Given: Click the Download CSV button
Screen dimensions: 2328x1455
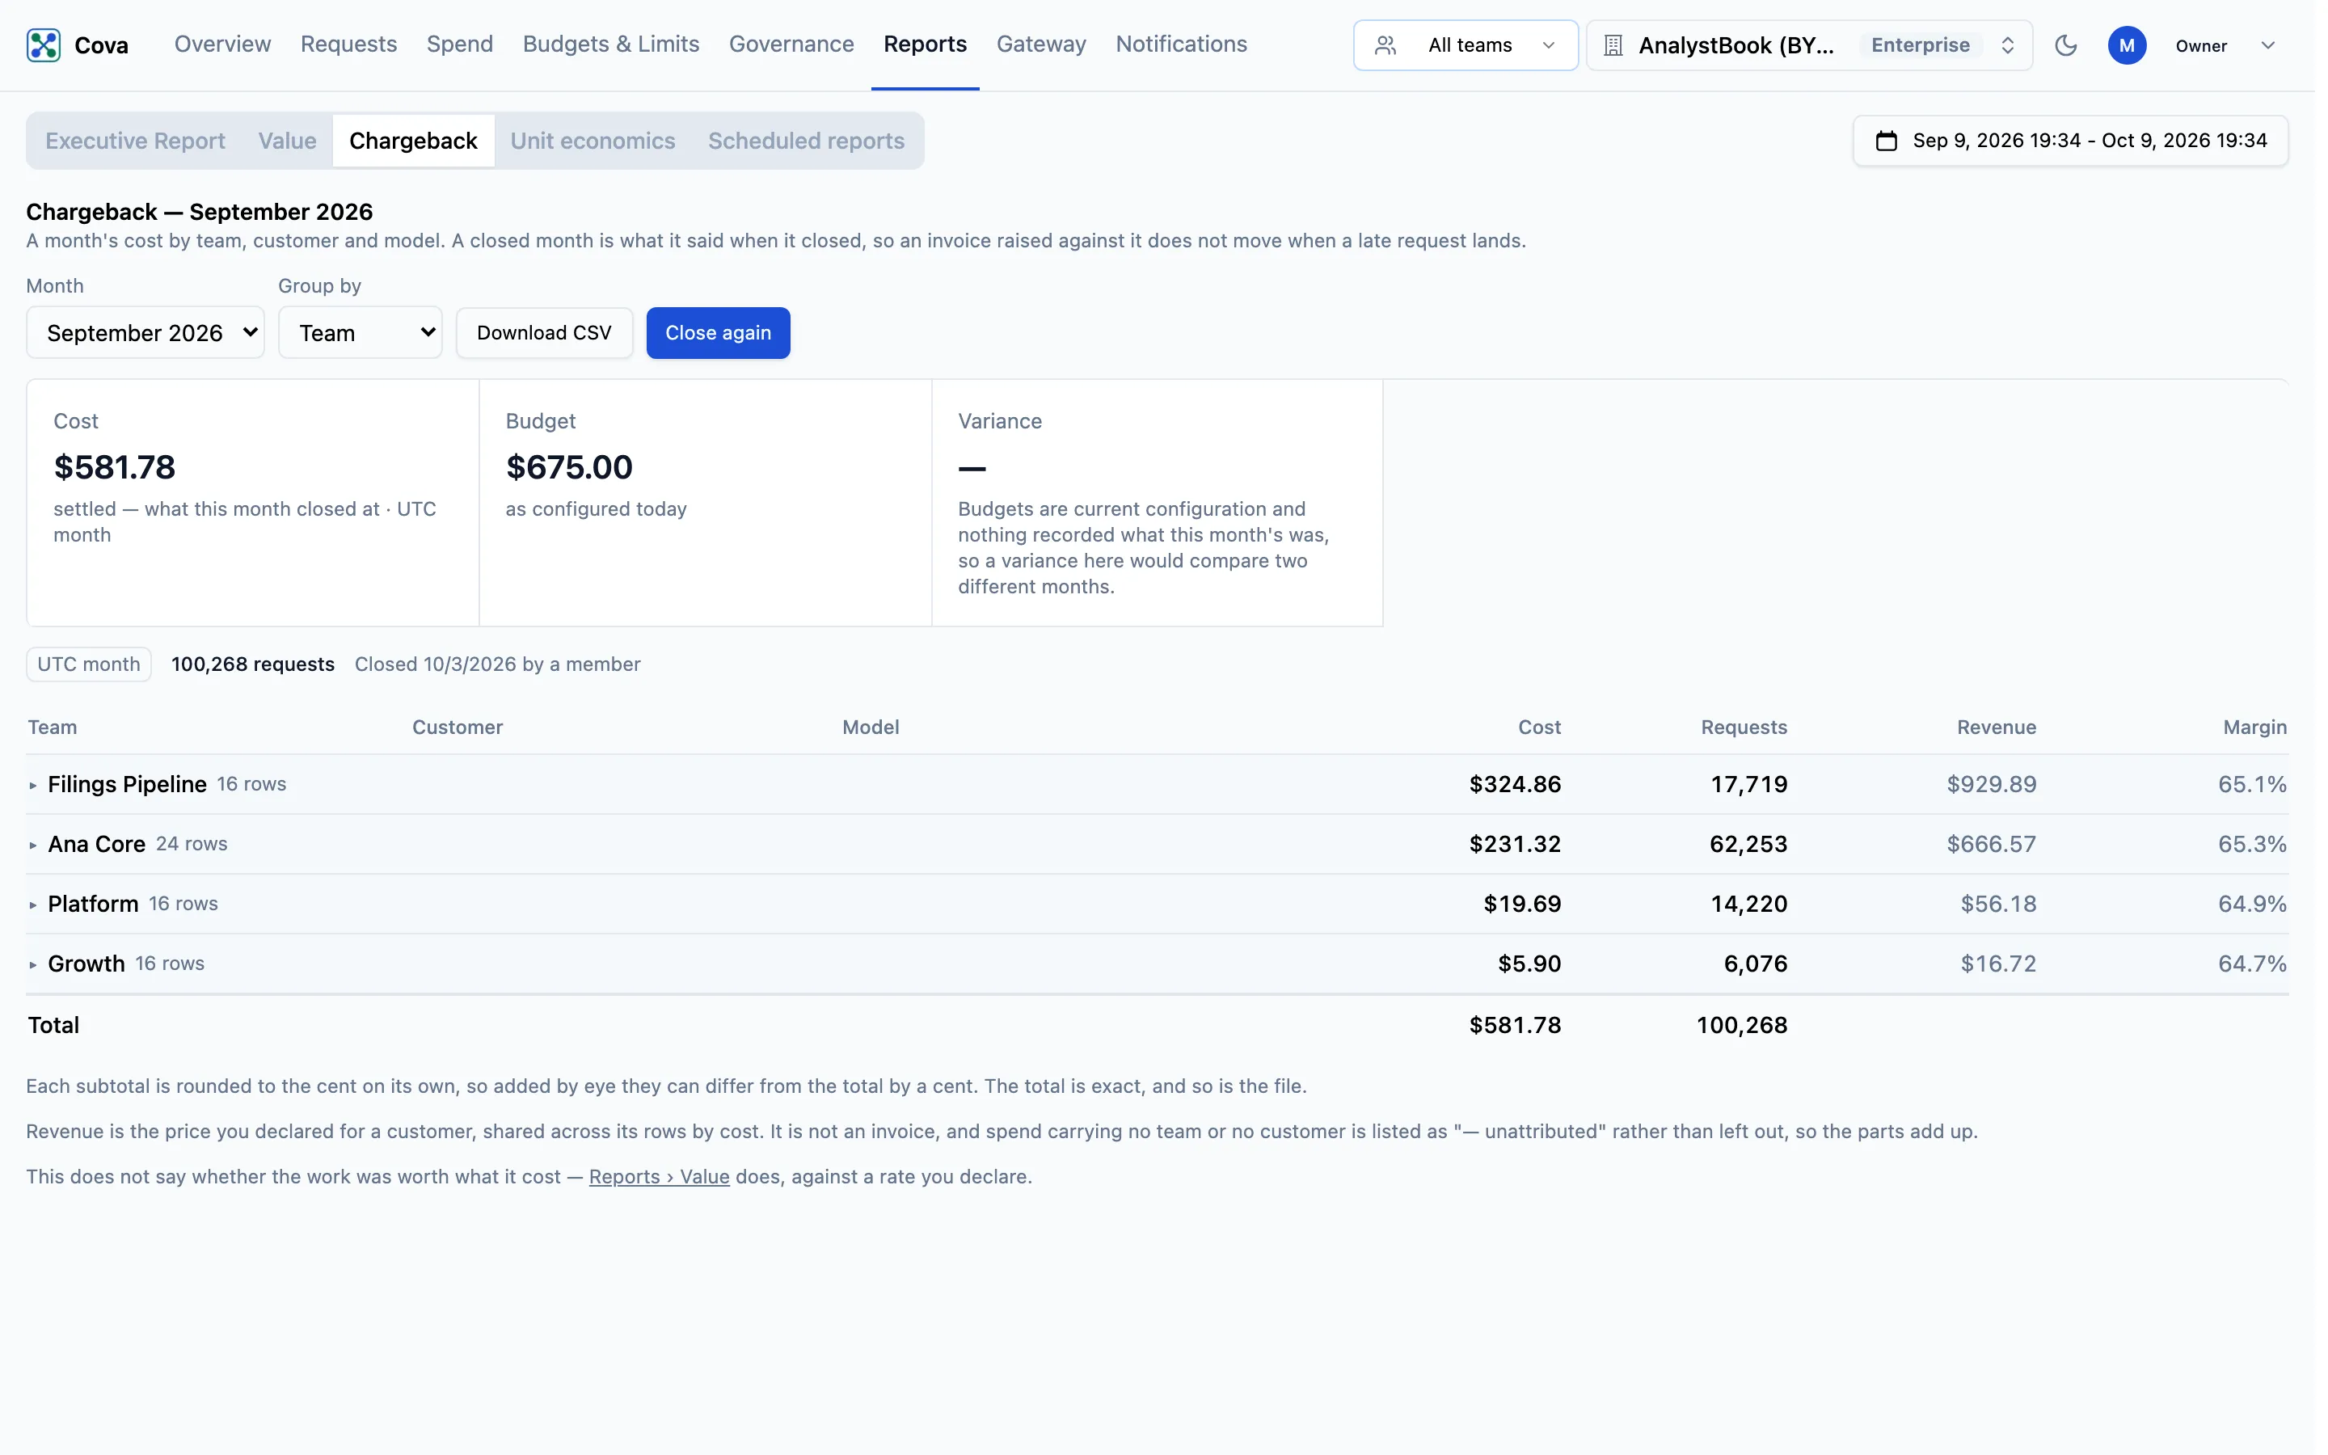Looking at the screenshot, I should [x=545, y=333].
